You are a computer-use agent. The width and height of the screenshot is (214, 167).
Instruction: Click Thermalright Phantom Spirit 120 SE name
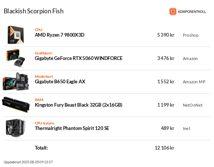click(72, 128)
